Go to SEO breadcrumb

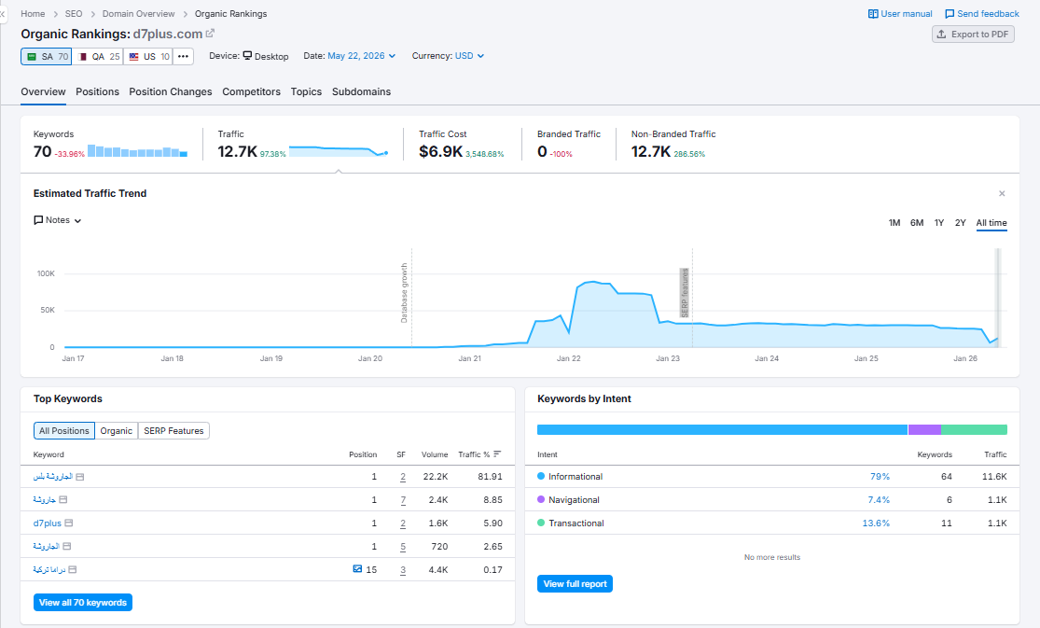(74, 13)
